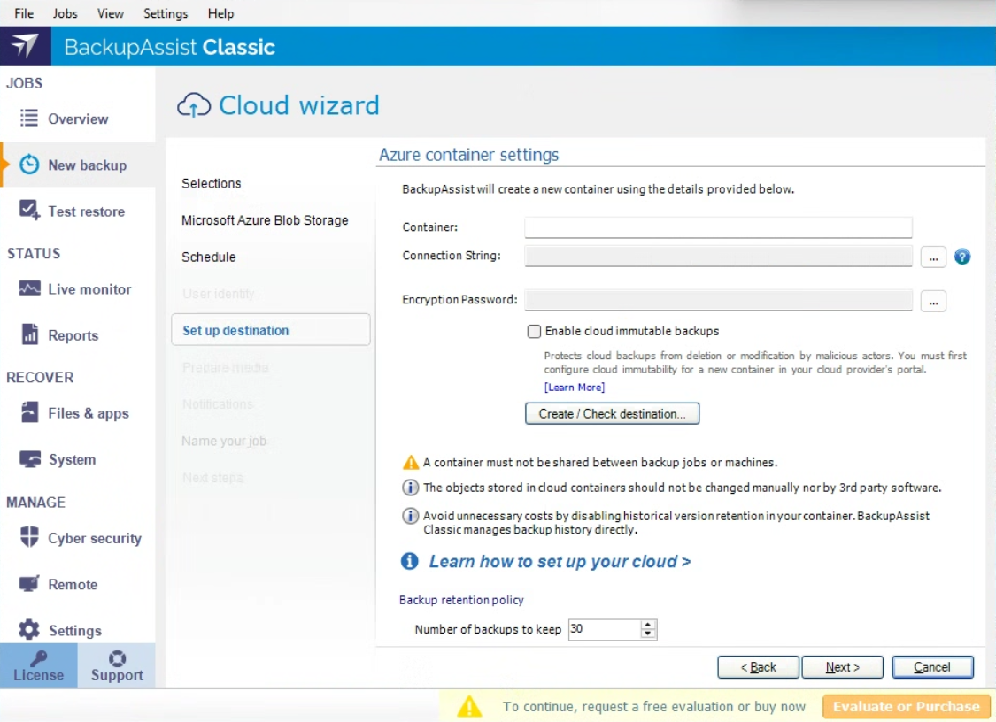Click the Live monitor icon
Screen dimensions: 996x722
tap(29, 288)
